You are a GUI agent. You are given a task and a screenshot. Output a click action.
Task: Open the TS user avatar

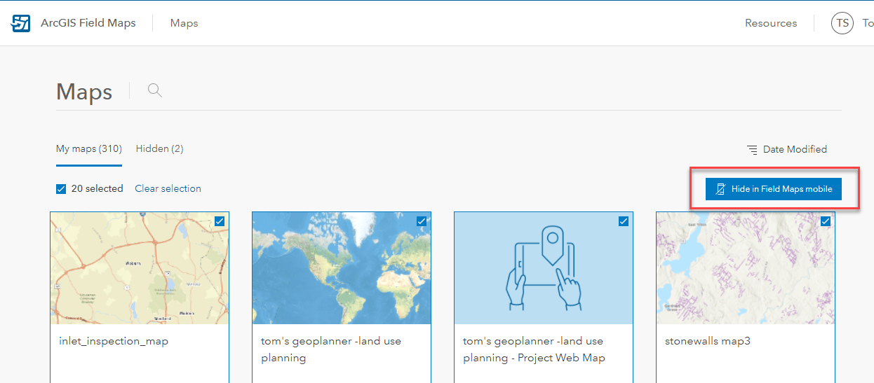click(x=842, y=23)
